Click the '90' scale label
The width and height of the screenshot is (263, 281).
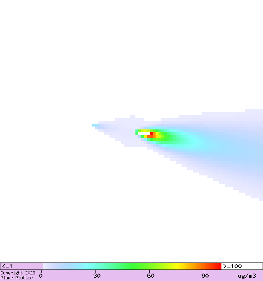pyautogui.click(x=205, y=276)
